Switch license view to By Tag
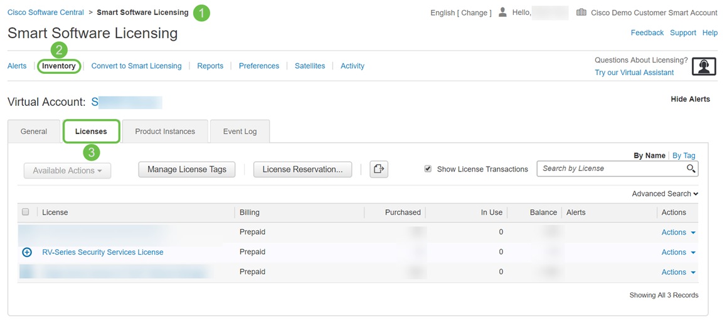 [684, 155]
